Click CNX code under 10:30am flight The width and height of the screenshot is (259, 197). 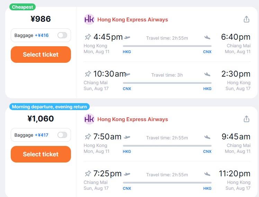point(127,89)
